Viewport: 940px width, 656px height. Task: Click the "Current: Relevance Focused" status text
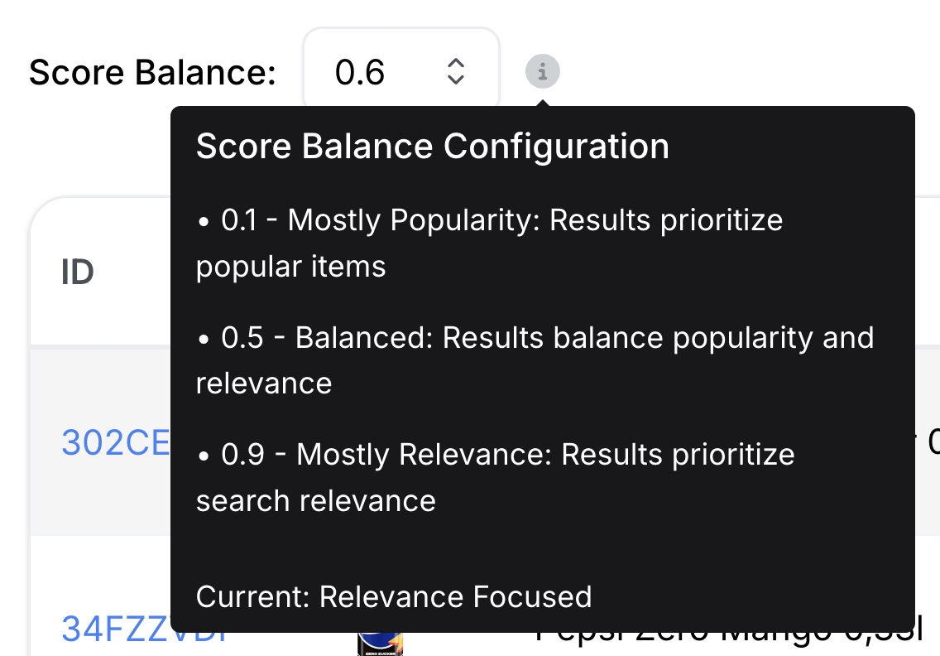tap(394, 596)
